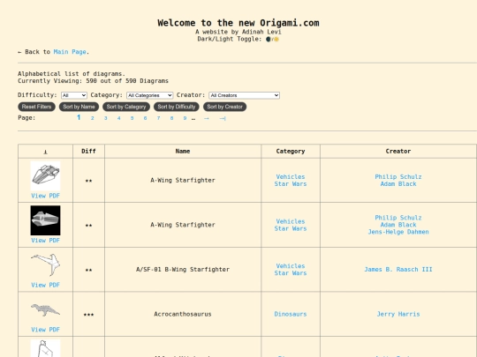View PDF for Acrocanthosaurus

point(45,330)
